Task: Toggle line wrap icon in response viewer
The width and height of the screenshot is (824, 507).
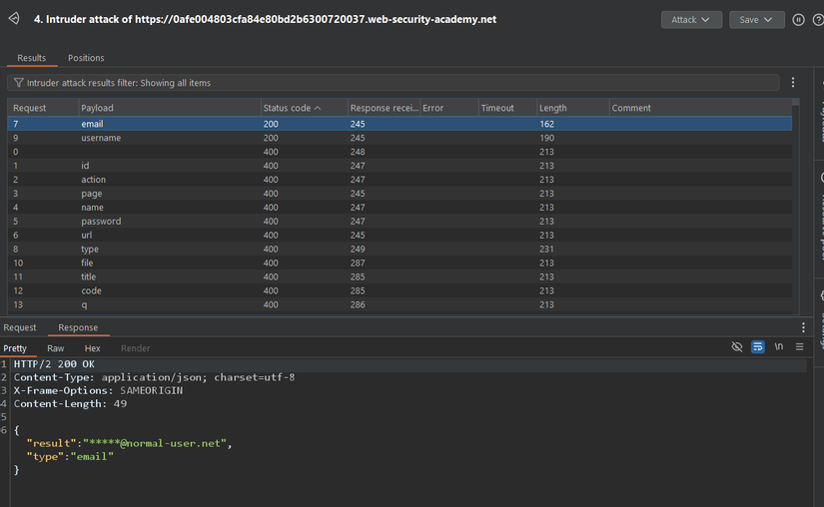Action: click(758, 347)
